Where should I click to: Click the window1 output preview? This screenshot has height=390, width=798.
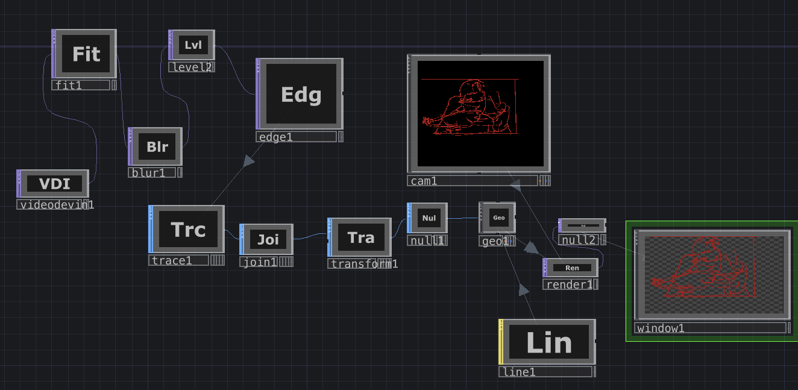714,274
